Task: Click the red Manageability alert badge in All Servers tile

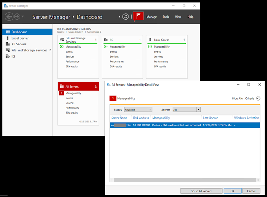Action: (x=62, y=93)
